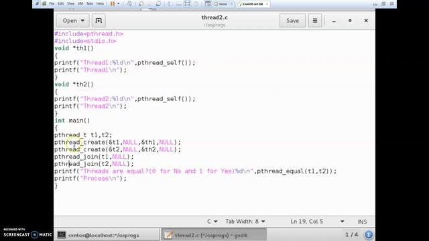
Task: Open the Help menu
Action: point(100,4)
